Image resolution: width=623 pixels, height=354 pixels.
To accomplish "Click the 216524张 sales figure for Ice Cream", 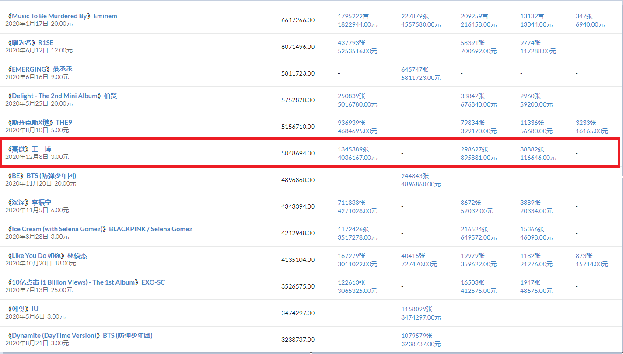I will [475, 229].
